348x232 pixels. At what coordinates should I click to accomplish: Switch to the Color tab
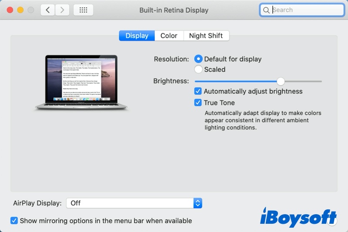(169, 36)
